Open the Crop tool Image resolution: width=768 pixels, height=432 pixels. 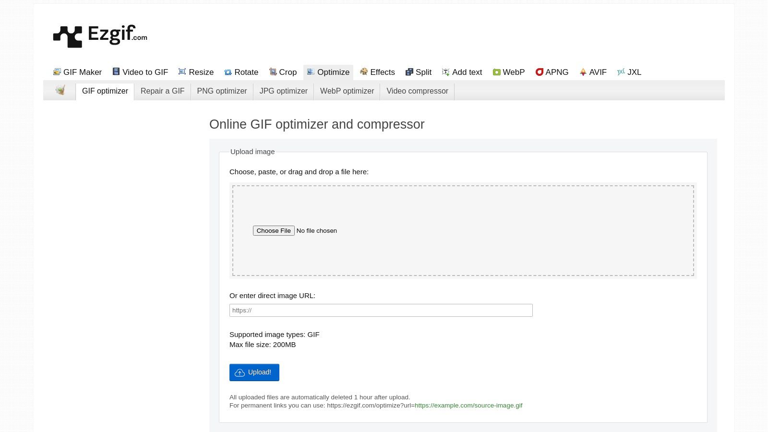click(283, 72)
